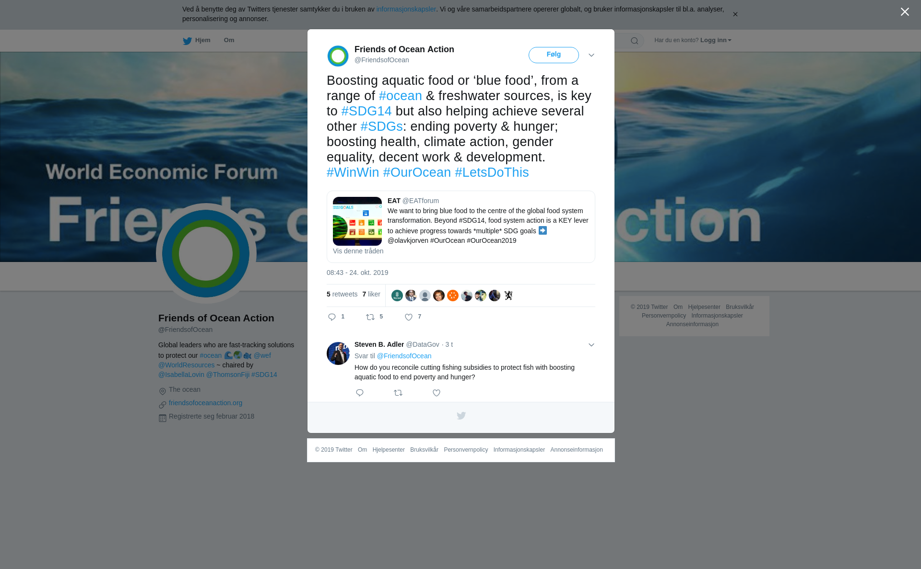921x569 pixels.
Task: Expand options chevron on Steven Adler's reply
Action: click(x=591, y=345)
